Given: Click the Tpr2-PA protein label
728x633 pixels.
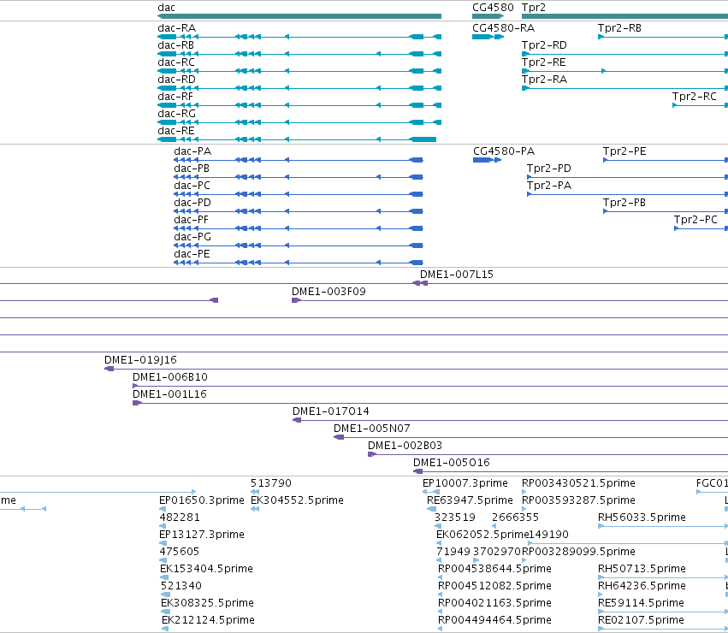Looking at the screenshot, I should [549, 186].
